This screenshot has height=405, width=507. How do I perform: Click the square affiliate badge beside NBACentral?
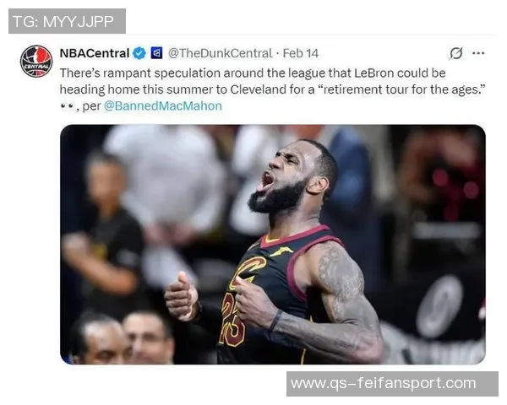[157, 52]
